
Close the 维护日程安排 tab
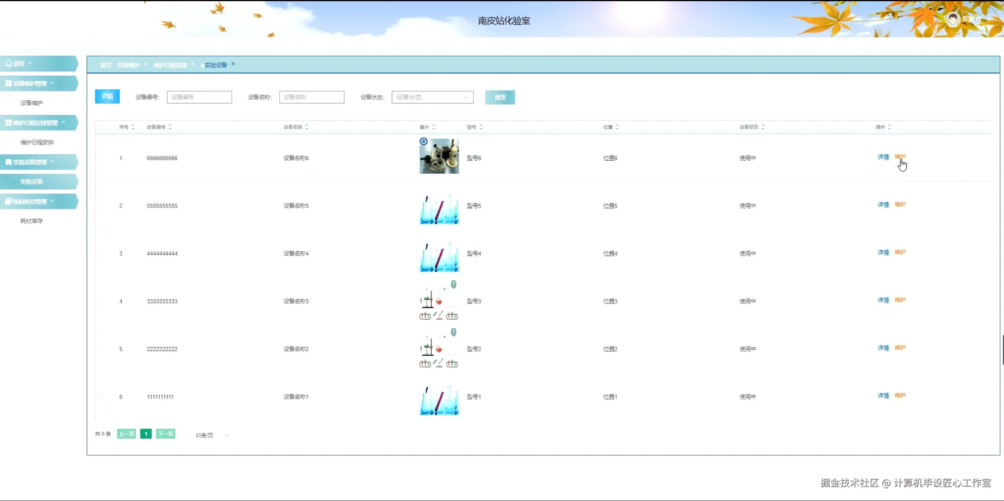[x=193, y=64]
